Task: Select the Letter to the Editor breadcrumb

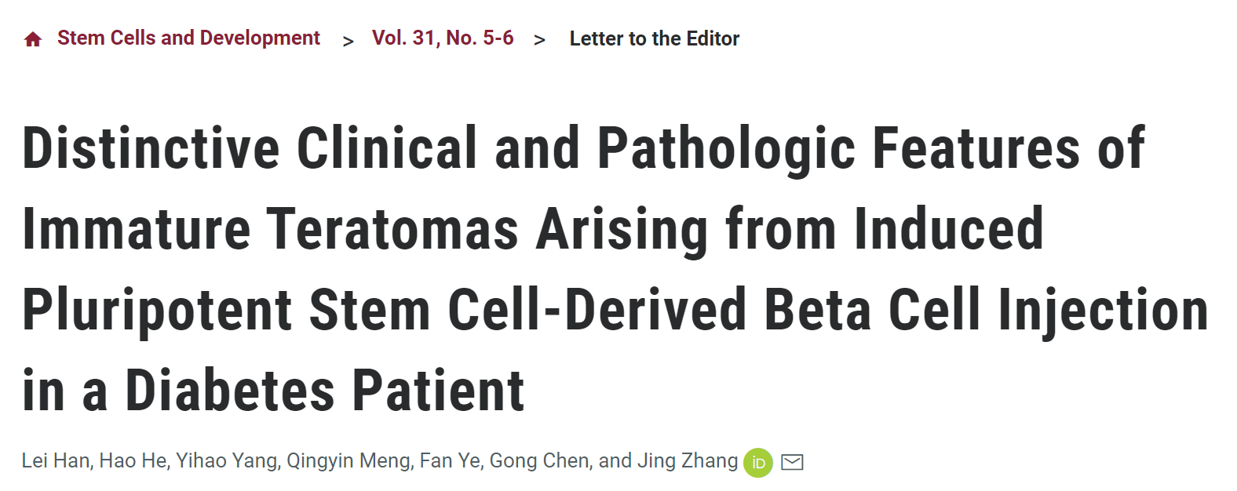Action: (x=655, y=38)
